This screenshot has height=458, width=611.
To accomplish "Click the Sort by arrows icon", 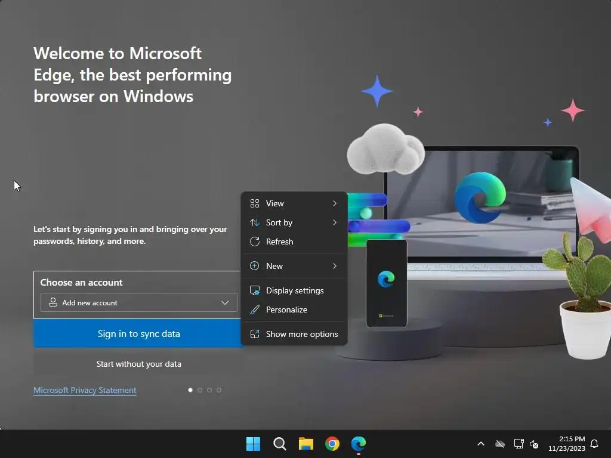I will click(254, 222).
